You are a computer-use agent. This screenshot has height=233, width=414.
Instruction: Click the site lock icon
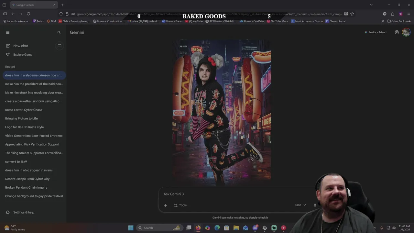click(67, 14)
